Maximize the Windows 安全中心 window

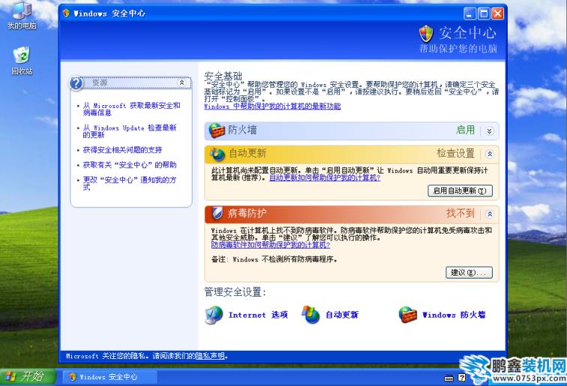[x=484, y=14]
